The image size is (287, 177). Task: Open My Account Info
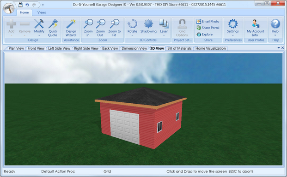point(256,28)
